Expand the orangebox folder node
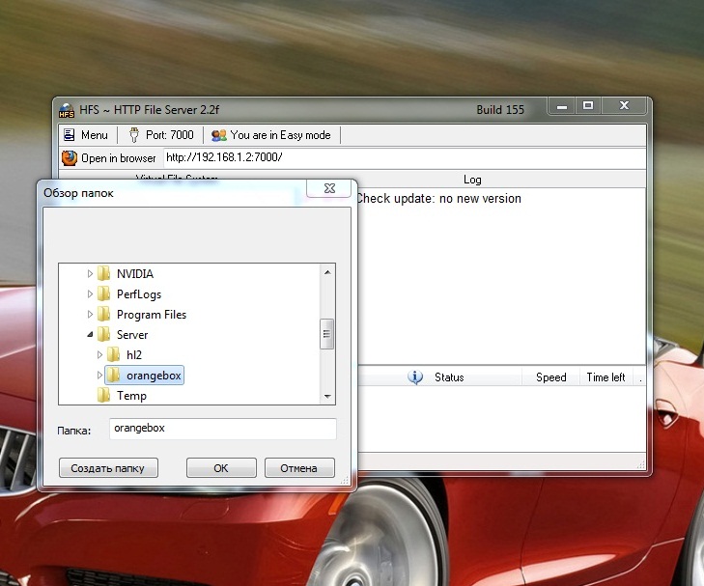The height and width of the screenshot is (586, 704). click(99, 376)
